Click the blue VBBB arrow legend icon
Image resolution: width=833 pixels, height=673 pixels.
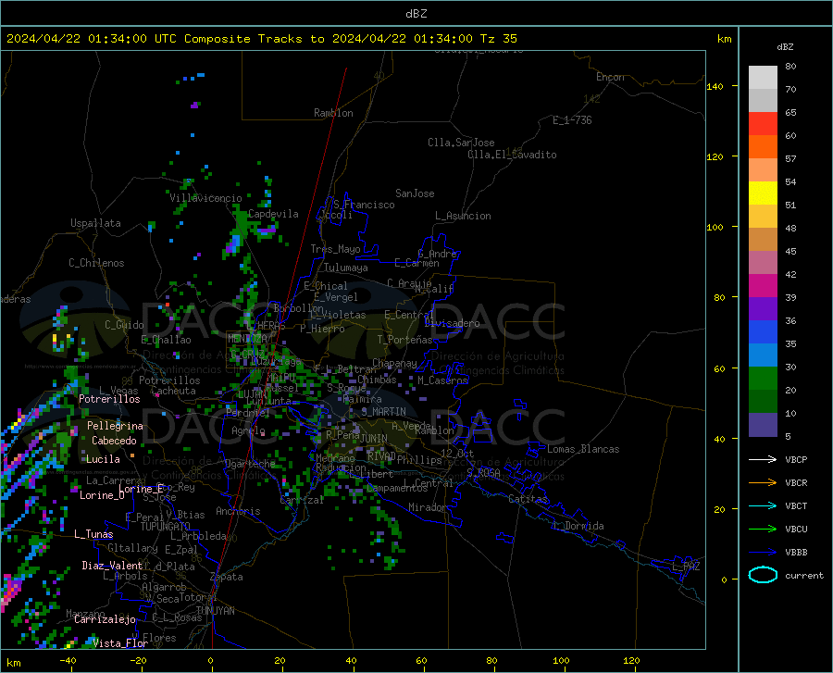[x=763, y=552]
